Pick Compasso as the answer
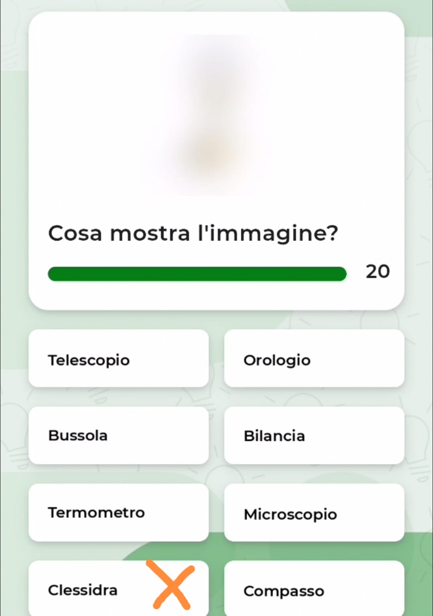Viewport: 433px width, 616px height. point(314,589)
